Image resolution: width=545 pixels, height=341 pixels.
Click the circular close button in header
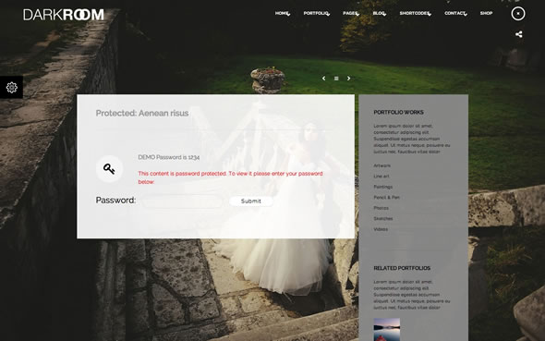point(518,14)
